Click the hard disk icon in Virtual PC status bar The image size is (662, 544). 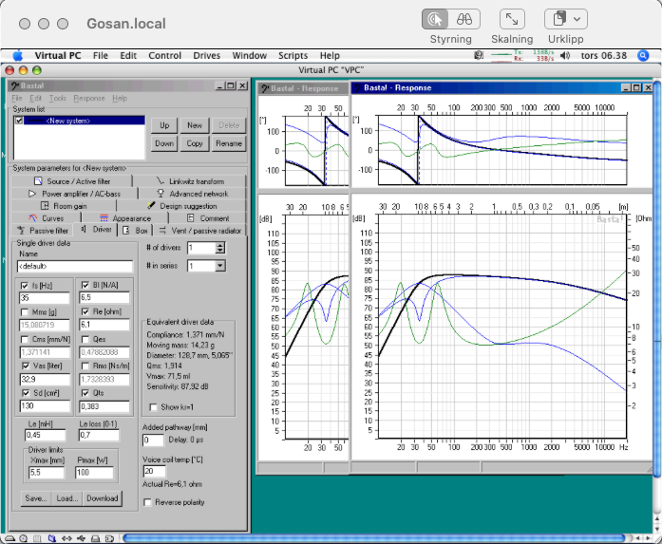point(10,538)
